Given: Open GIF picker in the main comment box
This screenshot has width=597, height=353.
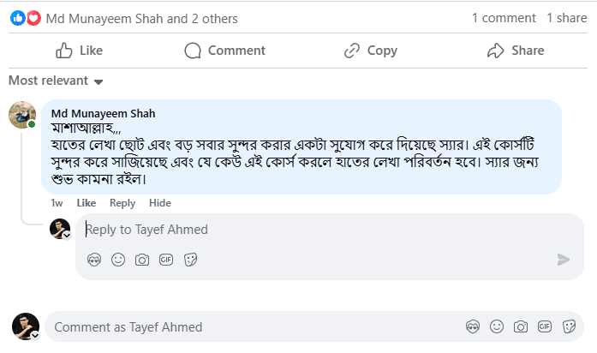Looking at the screenshot, I should click(x=544, y=326).
